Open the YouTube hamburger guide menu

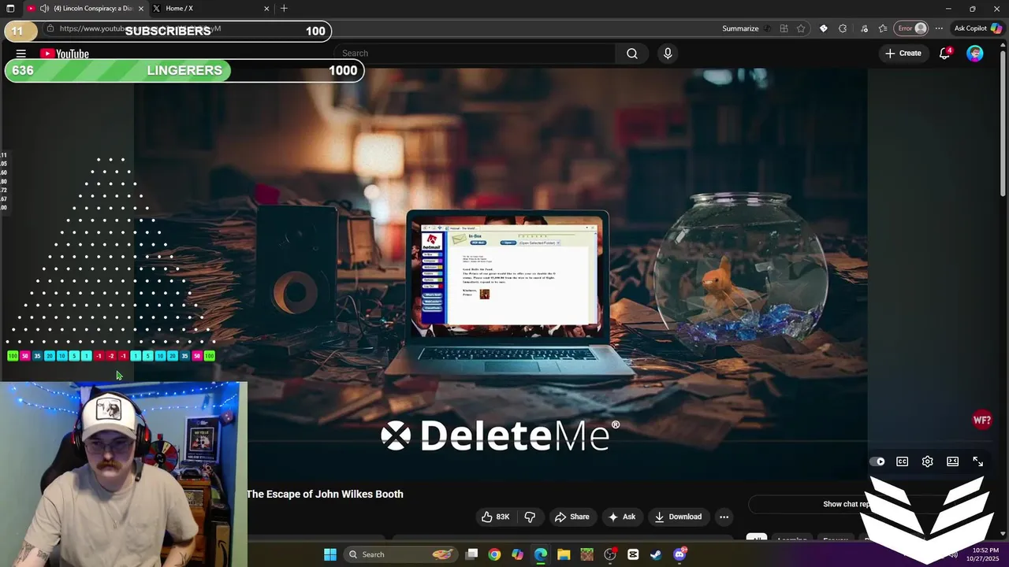click(21, 54)
